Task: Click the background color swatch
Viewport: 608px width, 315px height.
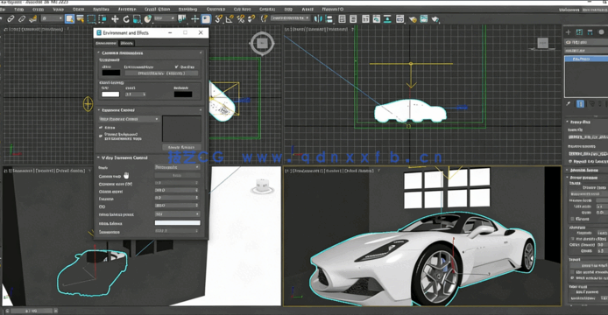Action: tap(111, 73)
